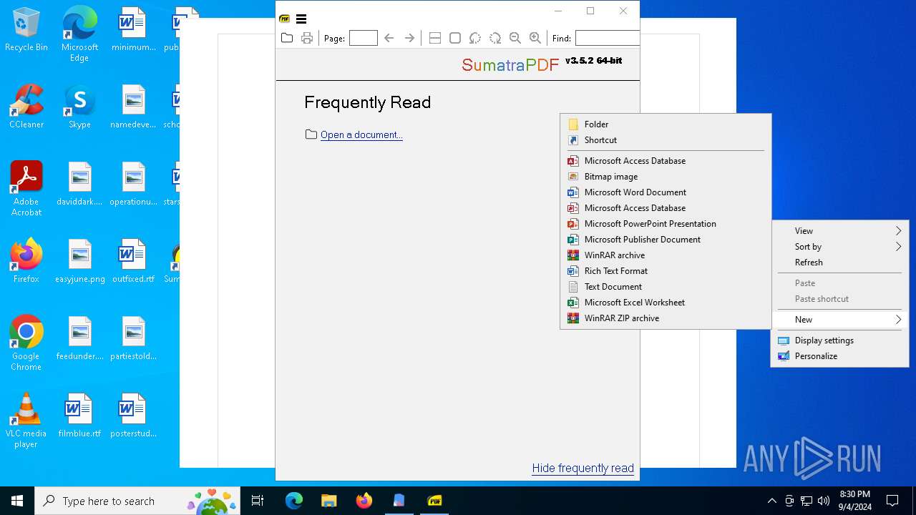This screenshot has height=515, width=916.
Task: Open Display settings from context menu
Action: [x=839, y=340]
